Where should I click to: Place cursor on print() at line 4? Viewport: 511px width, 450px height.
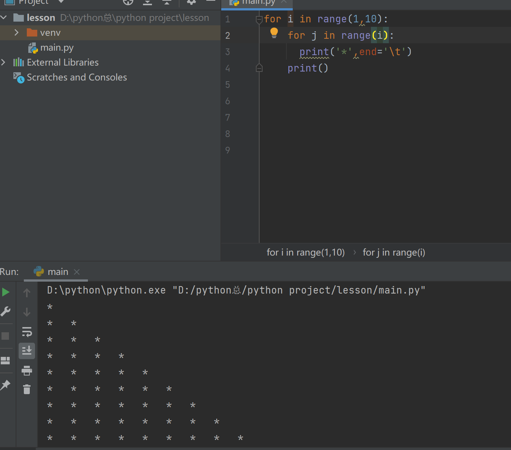click(308, 68)
